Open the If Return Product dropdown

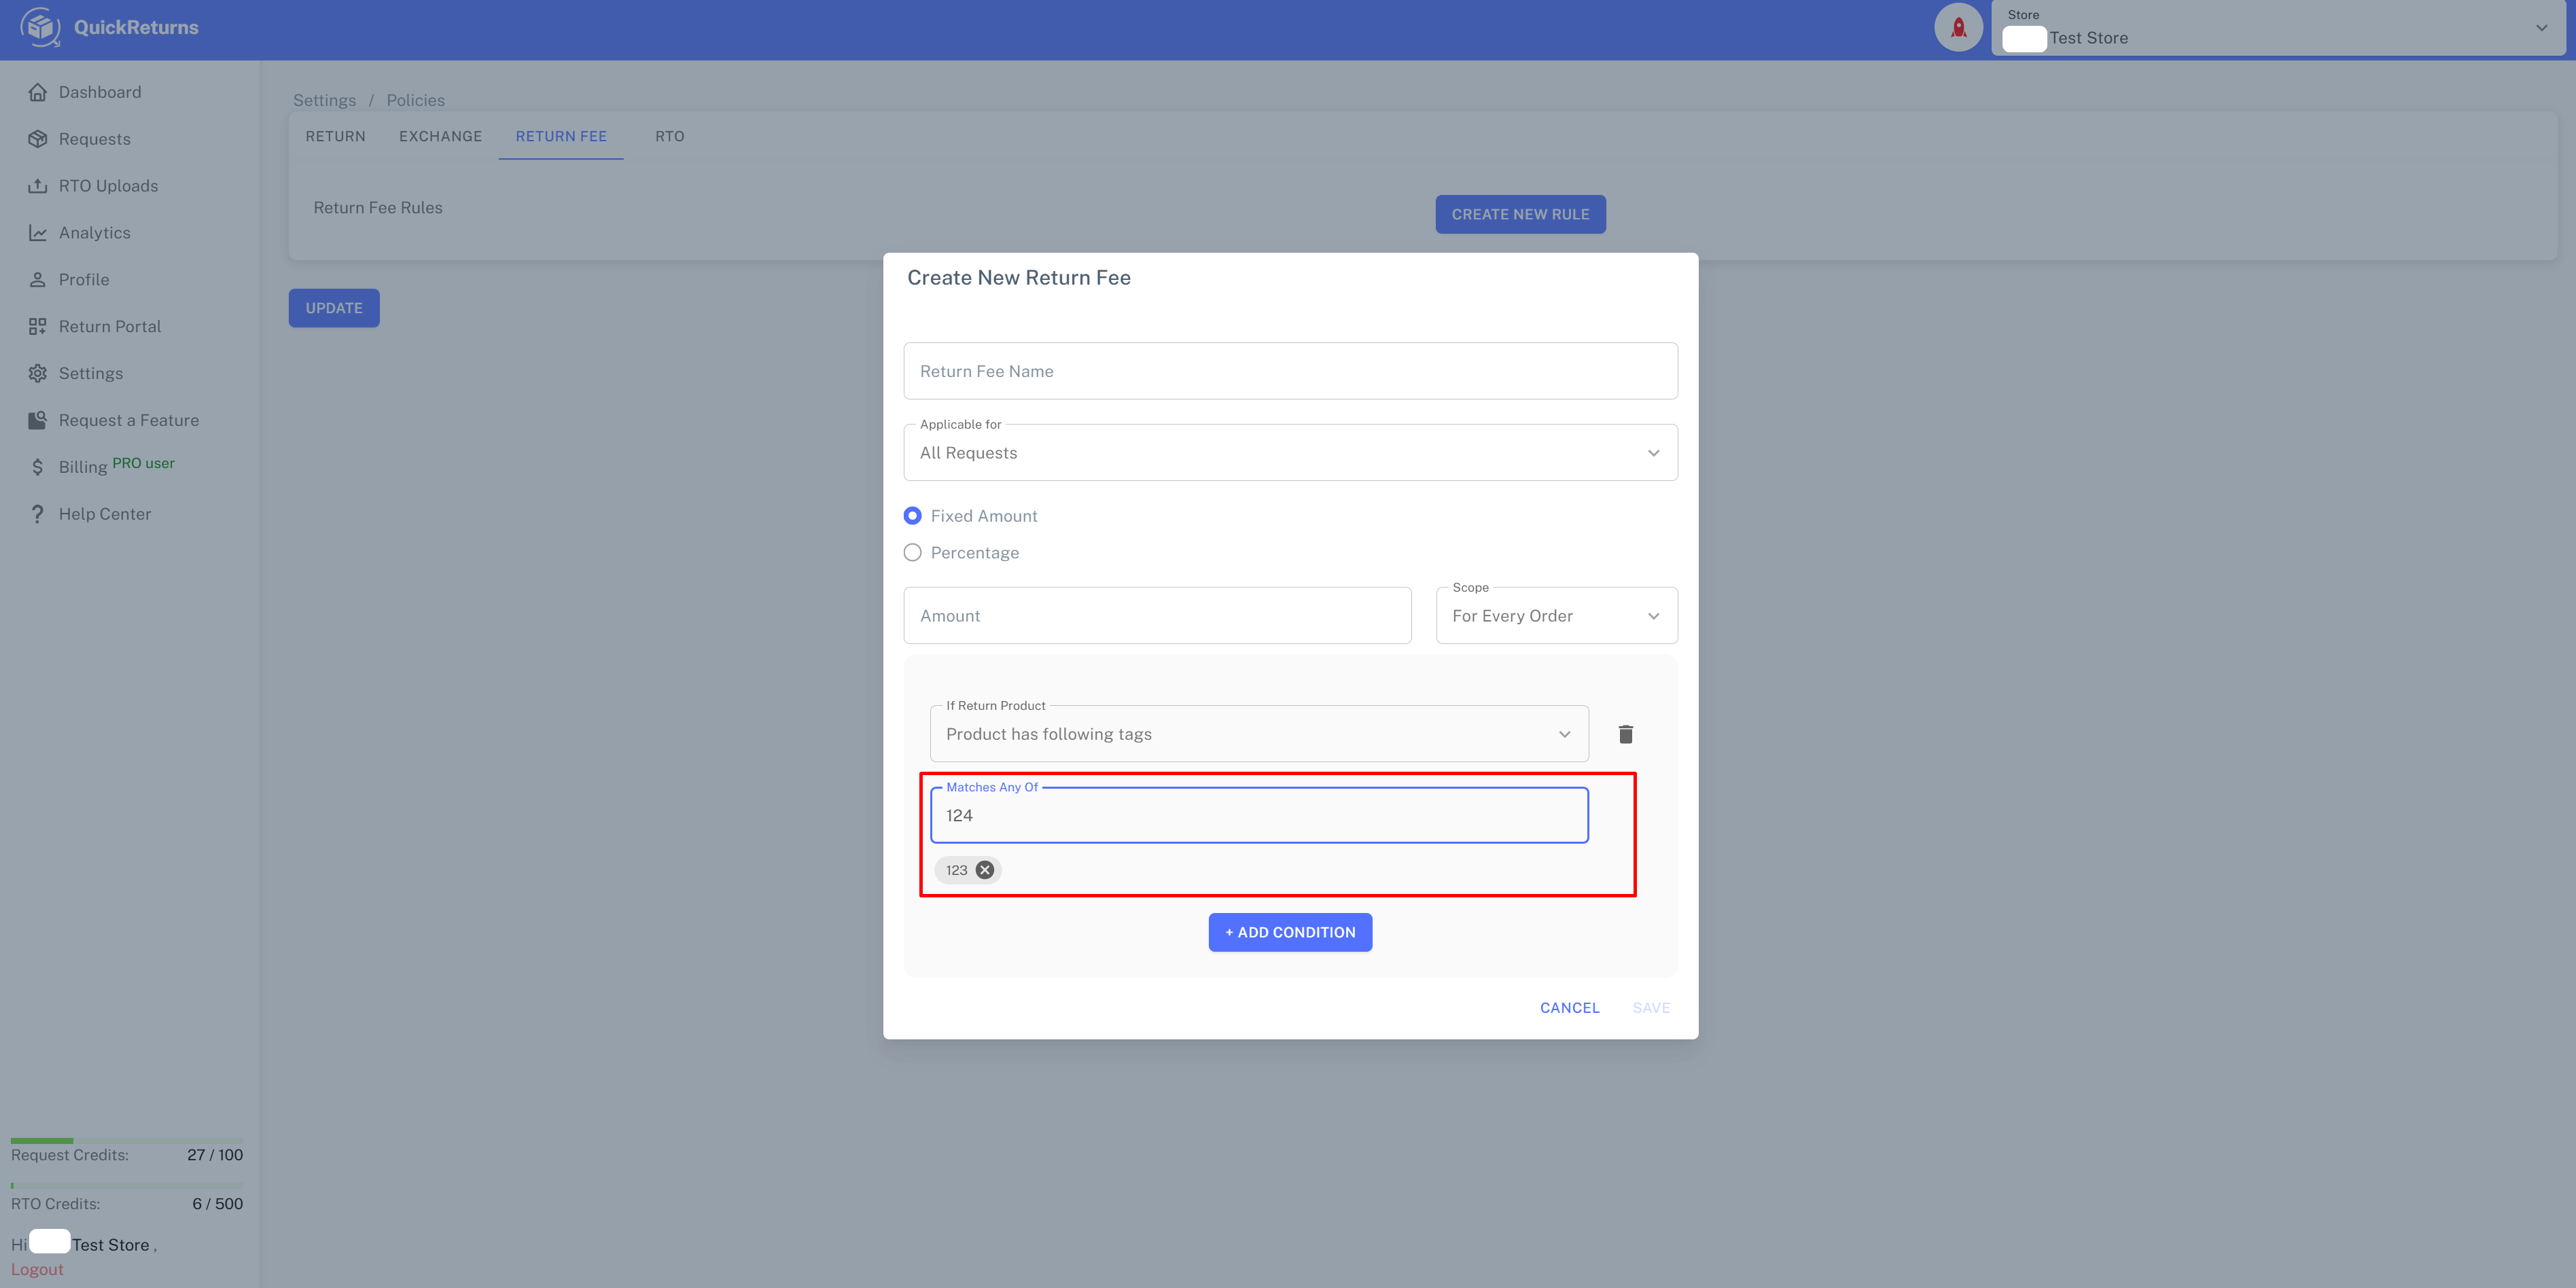tap(1259, 734)
